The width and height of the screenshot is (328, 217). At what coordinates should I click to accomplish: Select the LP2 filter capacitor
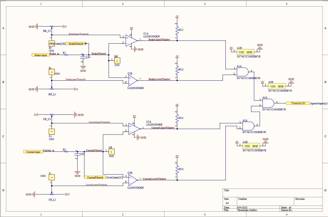(77, 154)
